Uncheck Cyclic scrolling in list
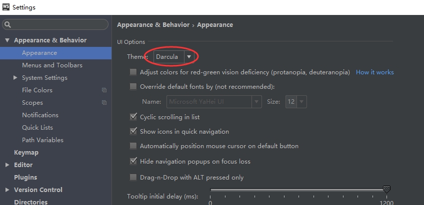The image size is (424, 205). 133,117
